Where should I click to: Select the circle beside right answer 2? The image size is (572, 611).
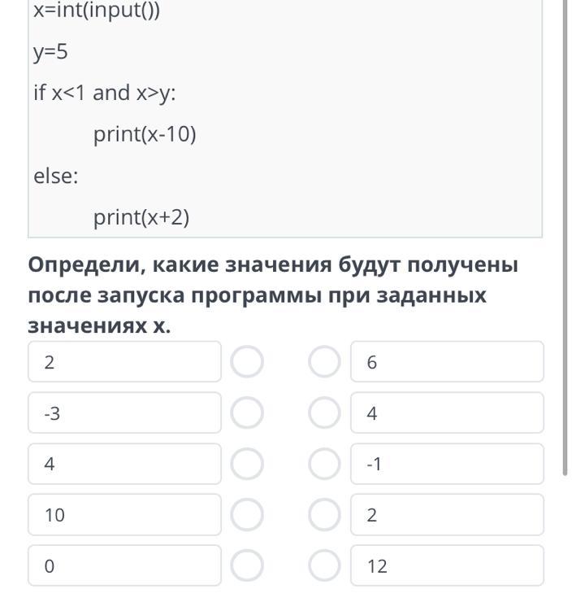324,515
